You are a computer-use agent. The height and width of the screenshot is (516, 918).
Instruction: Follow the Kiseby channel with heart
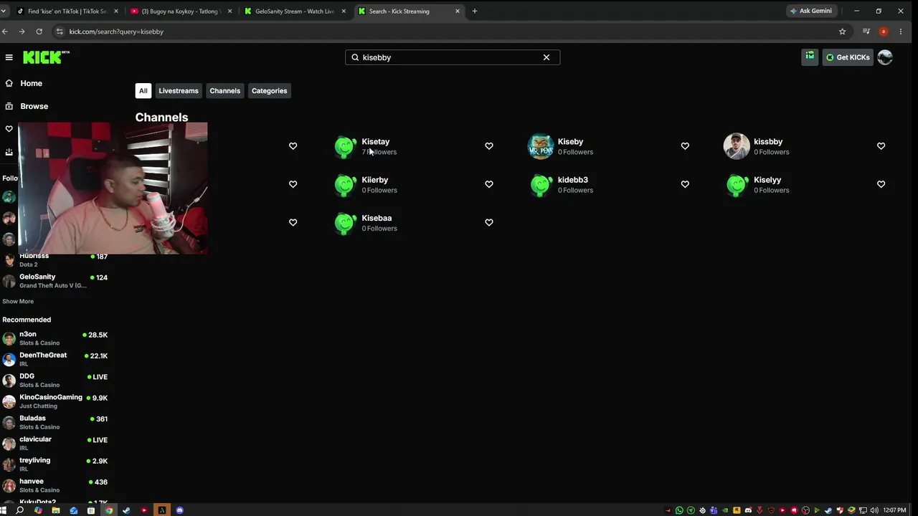pos(685,146)
